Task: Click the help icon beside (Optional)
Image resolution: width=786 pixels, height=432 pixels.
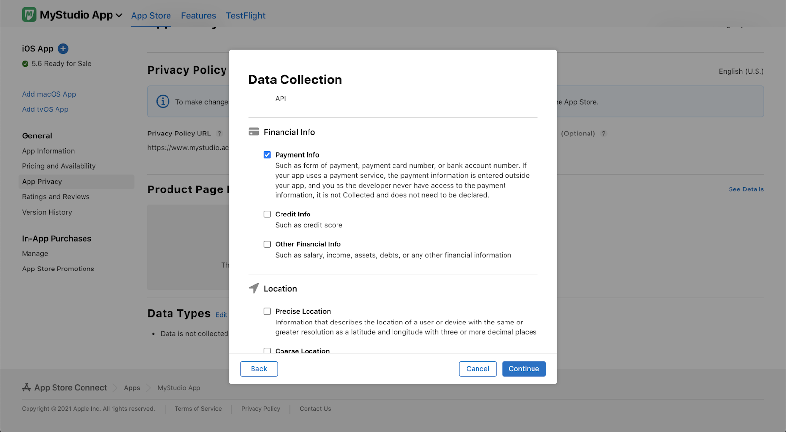Action: tap(604, 134)
